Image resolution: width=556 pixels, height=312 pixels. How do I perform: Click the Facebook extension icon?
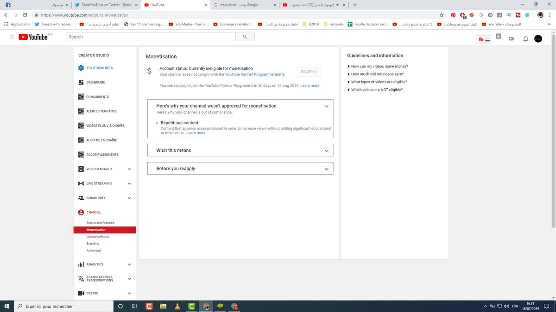499,15
